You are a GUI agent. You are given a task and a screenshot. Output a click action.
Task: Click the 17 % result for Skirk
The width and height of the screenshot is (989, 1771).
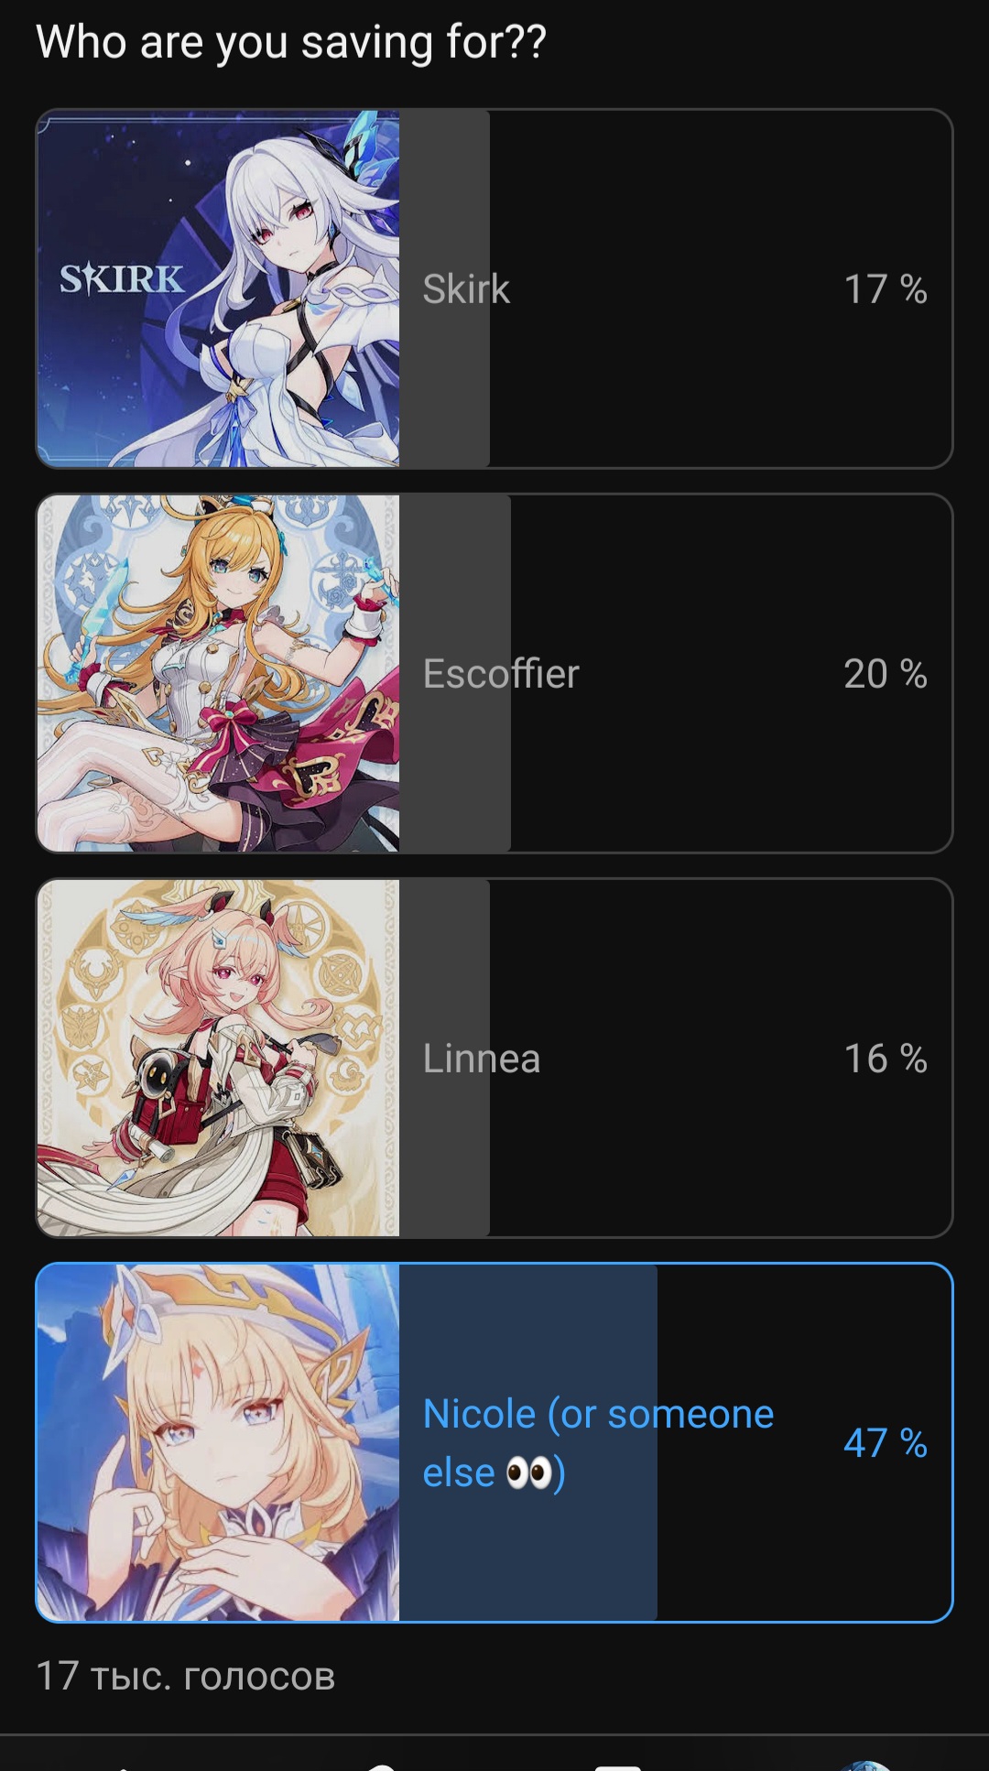pos(886,289)
